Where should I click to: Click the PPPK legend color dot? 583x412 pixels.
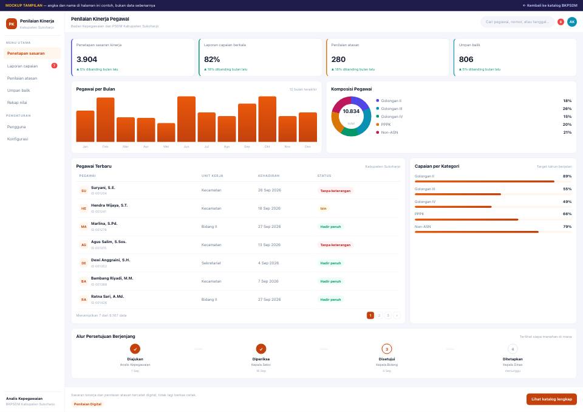pyautogui.click(x=377, y=125)
